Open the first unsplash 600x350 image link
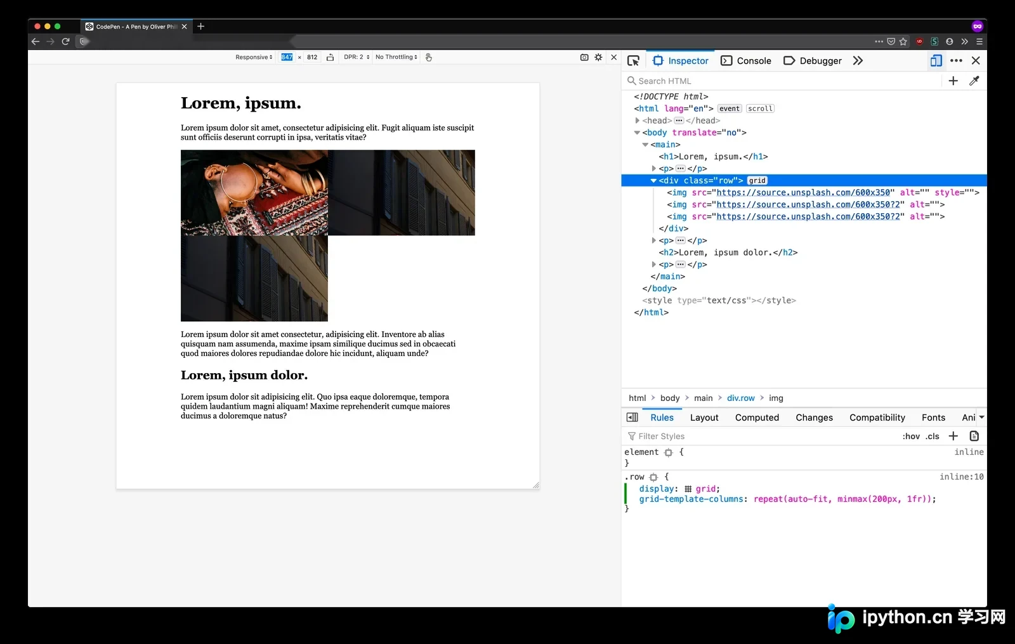This screenshot has width=1015, height=644. [x=803, y=192]
